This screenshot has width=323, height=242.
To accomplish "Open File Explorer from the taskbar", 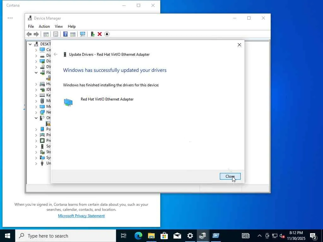I will tap(151, 236).
